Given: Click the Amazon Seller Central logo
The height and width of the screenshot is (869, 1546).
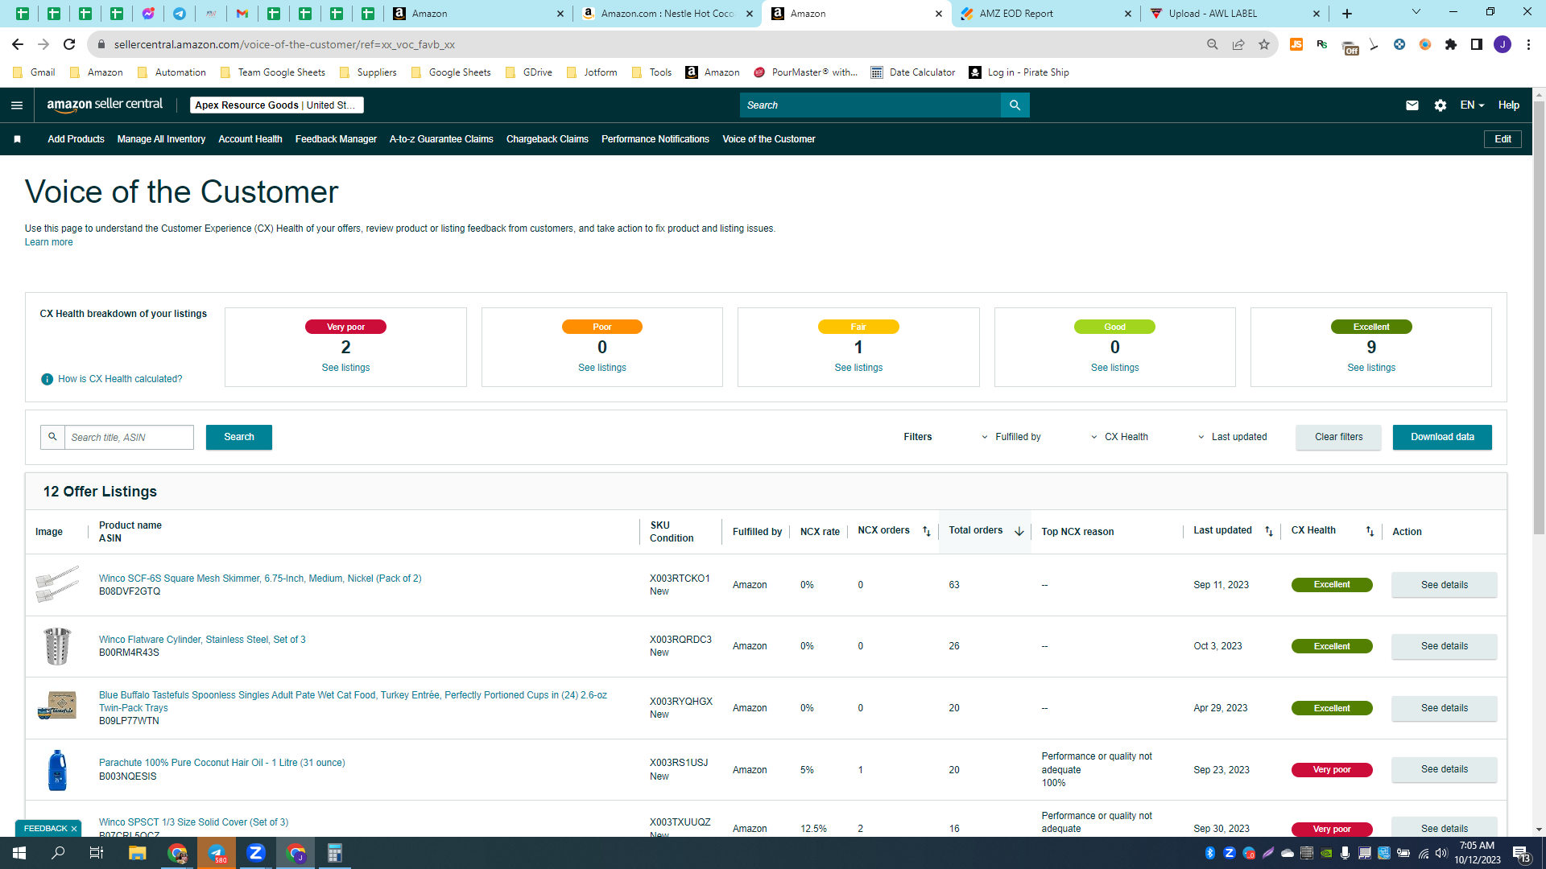Looking at the screenshot, I should [105, 105].
